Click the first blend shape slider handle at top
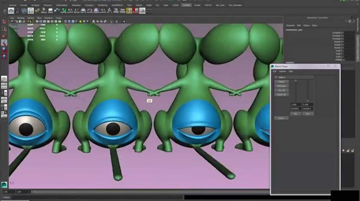The width and height of the screenshot is (360, 201). (296, 81)
